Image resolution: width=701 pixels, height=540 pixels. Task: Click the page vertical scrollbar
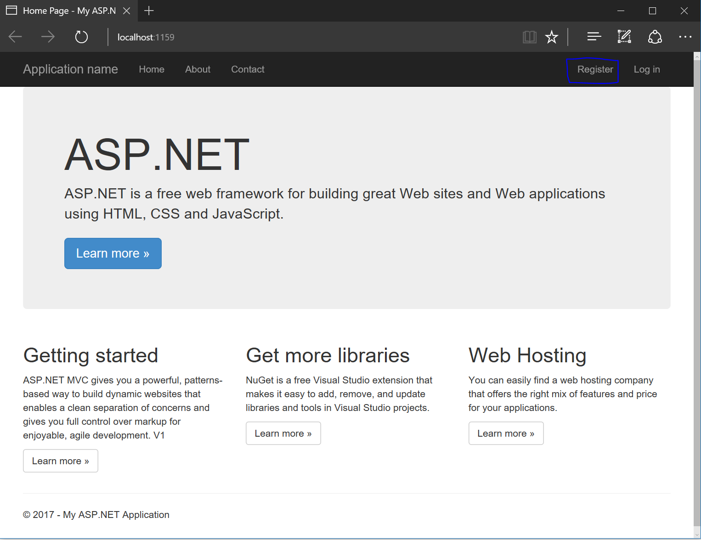[697, 294]
